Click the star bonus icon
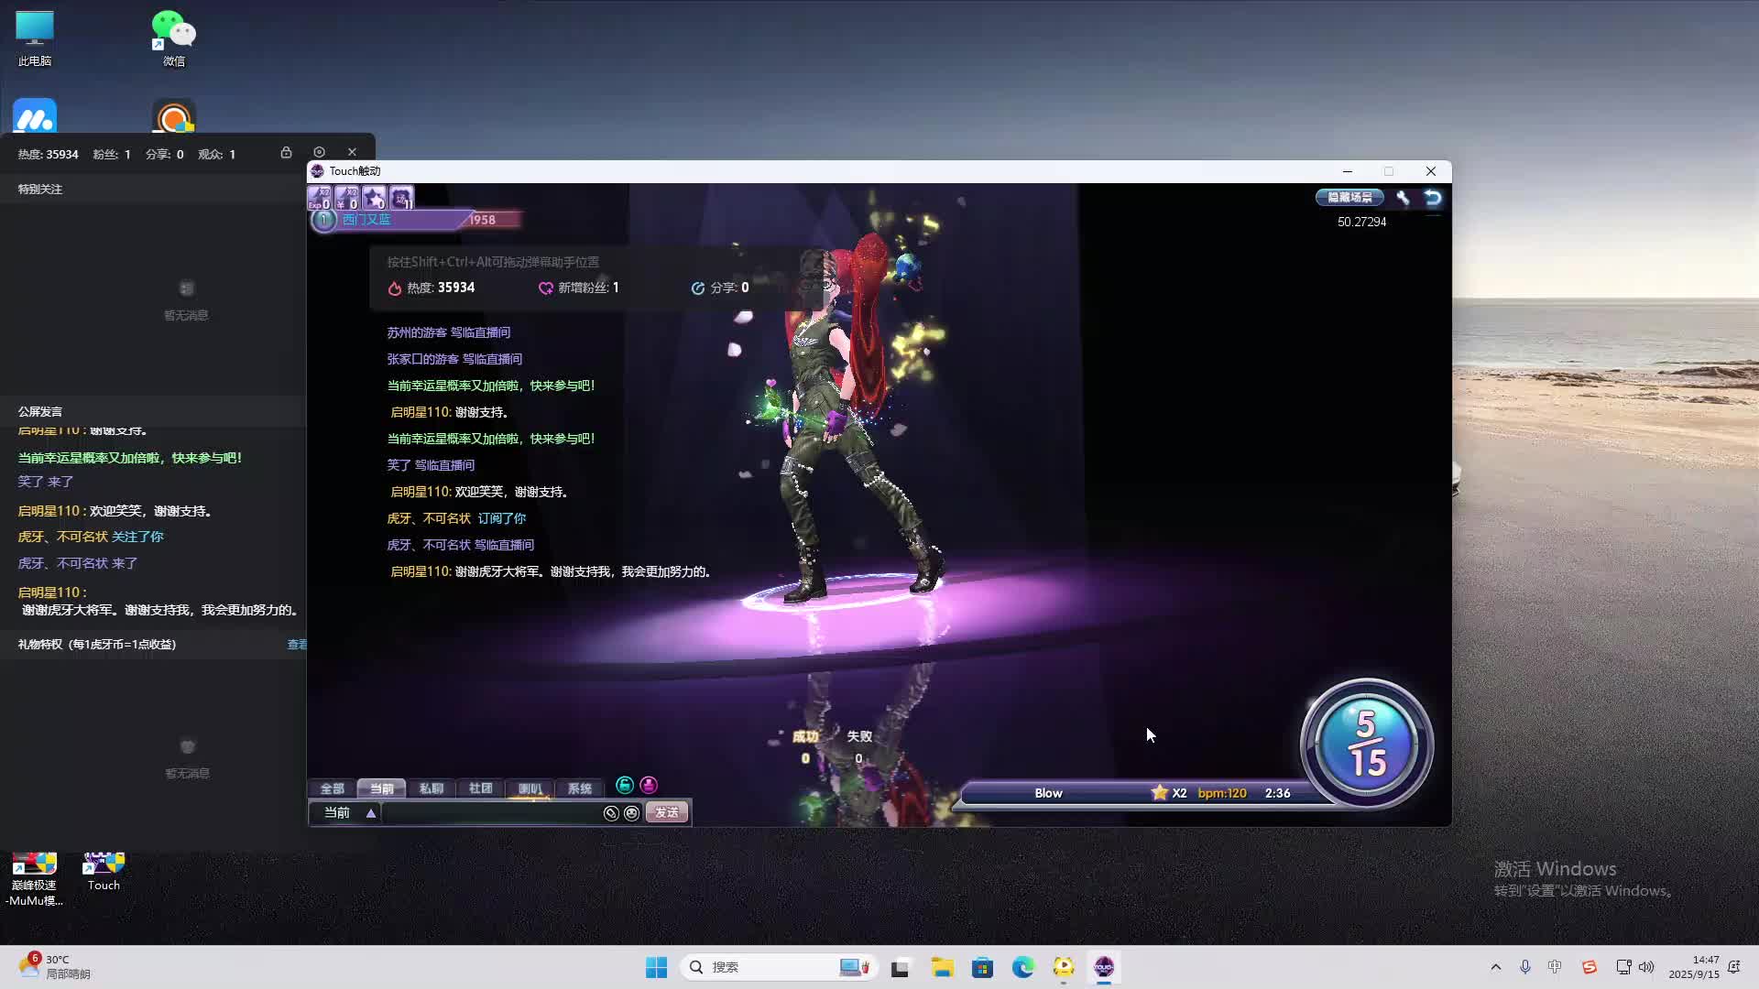This screenshot has height=989, width=1759. coord(374,198)
